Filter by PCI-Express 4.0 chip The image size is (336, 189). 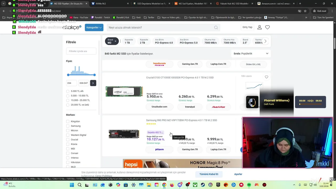click(164, 41)
